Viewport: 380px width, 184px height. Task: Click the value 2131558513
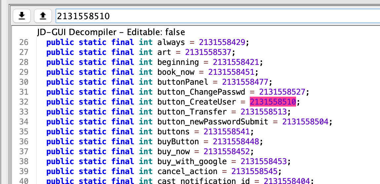[x=264, y=112]
